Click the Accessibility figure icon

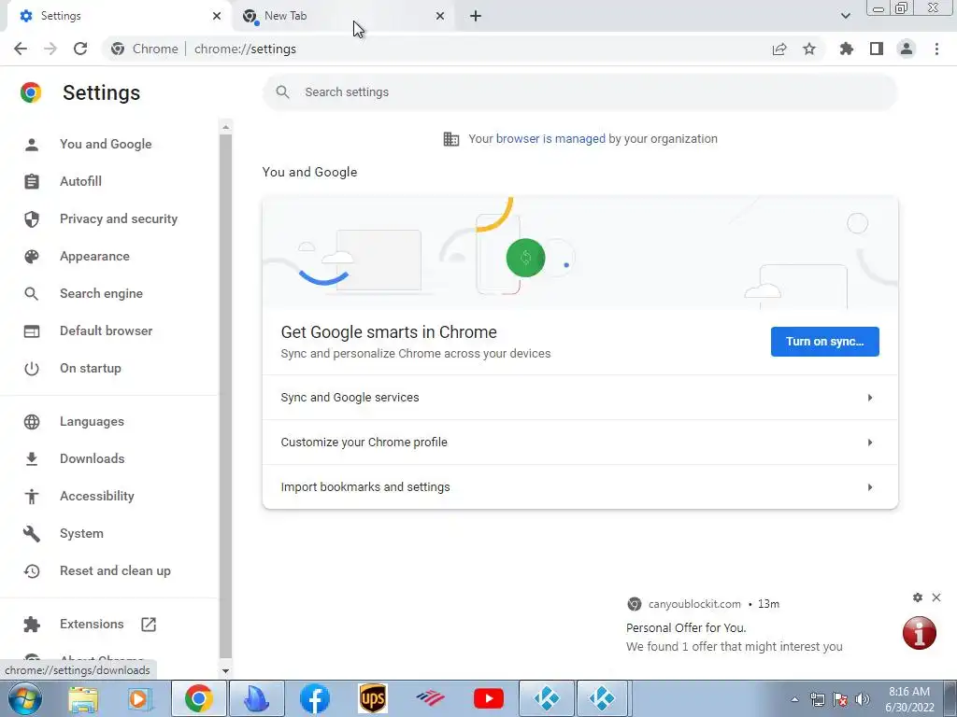(x=32, y=497)
